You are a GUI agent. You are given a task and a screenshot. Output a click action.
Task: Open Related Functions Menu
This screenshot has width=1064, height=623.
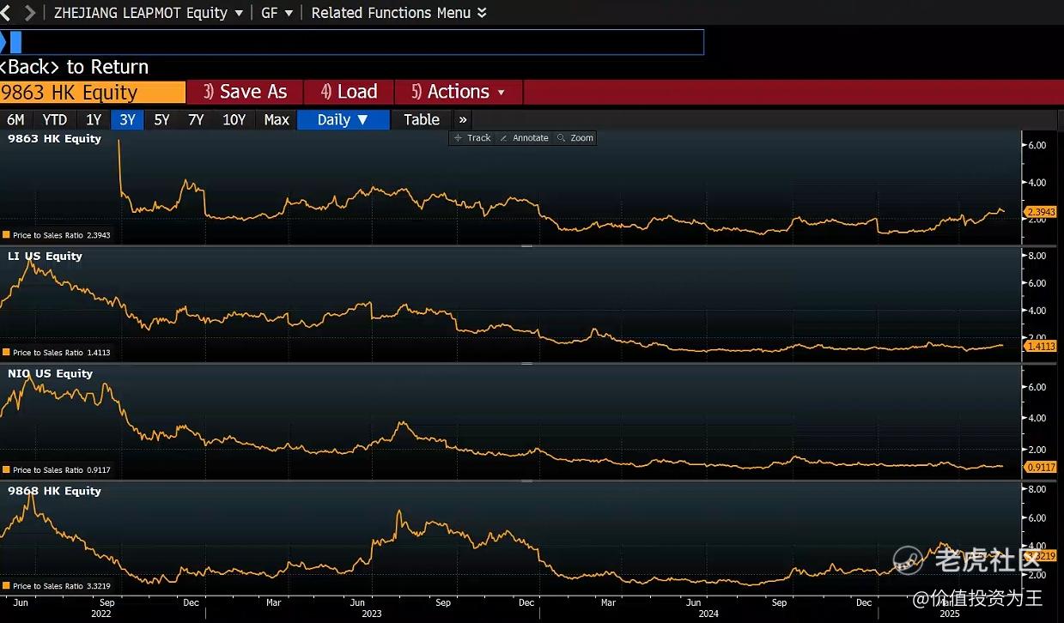(x=398, y=13)
